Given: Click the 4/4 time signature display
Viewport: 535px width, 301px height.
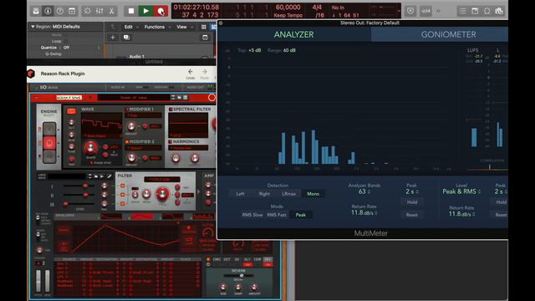Looking at the screenshot, I should (x=317, y=8).
